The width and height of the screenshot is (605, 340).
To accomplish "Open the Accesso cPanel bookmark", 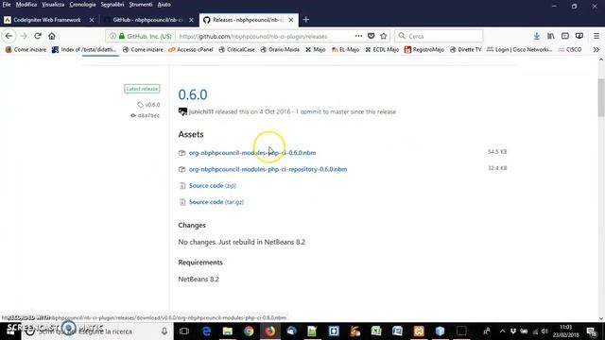I will point(191,49).
